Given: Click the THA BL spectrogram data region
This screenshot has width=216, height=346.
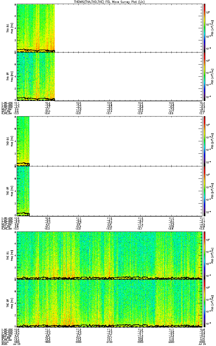Looking at the screenshot, I should 36,28.
